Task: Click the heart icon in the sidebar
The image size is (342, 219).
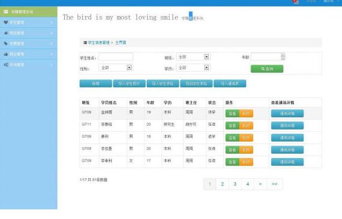Action: click(x=5, y=22)
